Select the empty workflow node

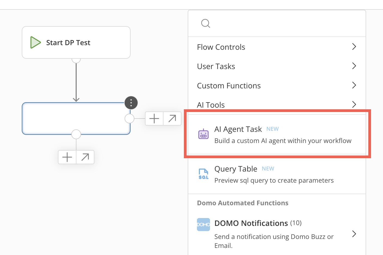coord(76,118)
